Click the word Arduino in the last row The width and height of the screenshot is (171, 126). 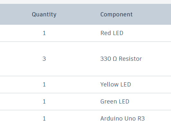click(x=111, y=119)
